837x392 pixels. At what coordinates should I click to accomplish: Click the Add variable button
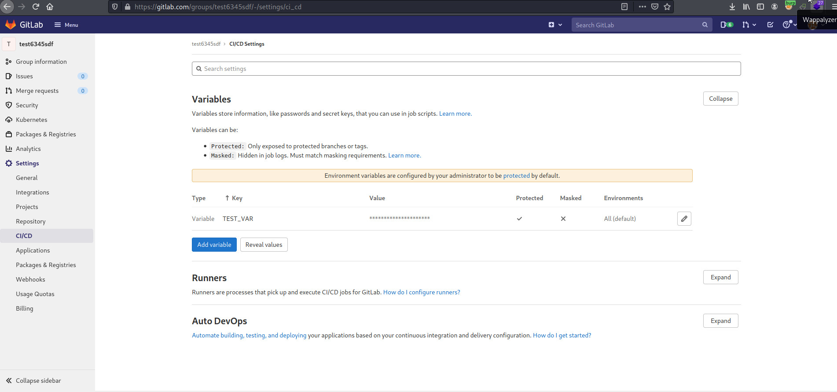[x=214, y=245]
